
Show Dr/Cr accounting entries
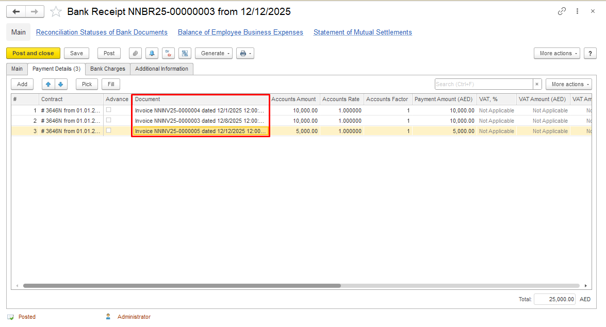pos(169,53)
